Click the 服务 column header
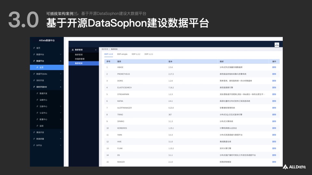312x175 pixels. [119, 62]
